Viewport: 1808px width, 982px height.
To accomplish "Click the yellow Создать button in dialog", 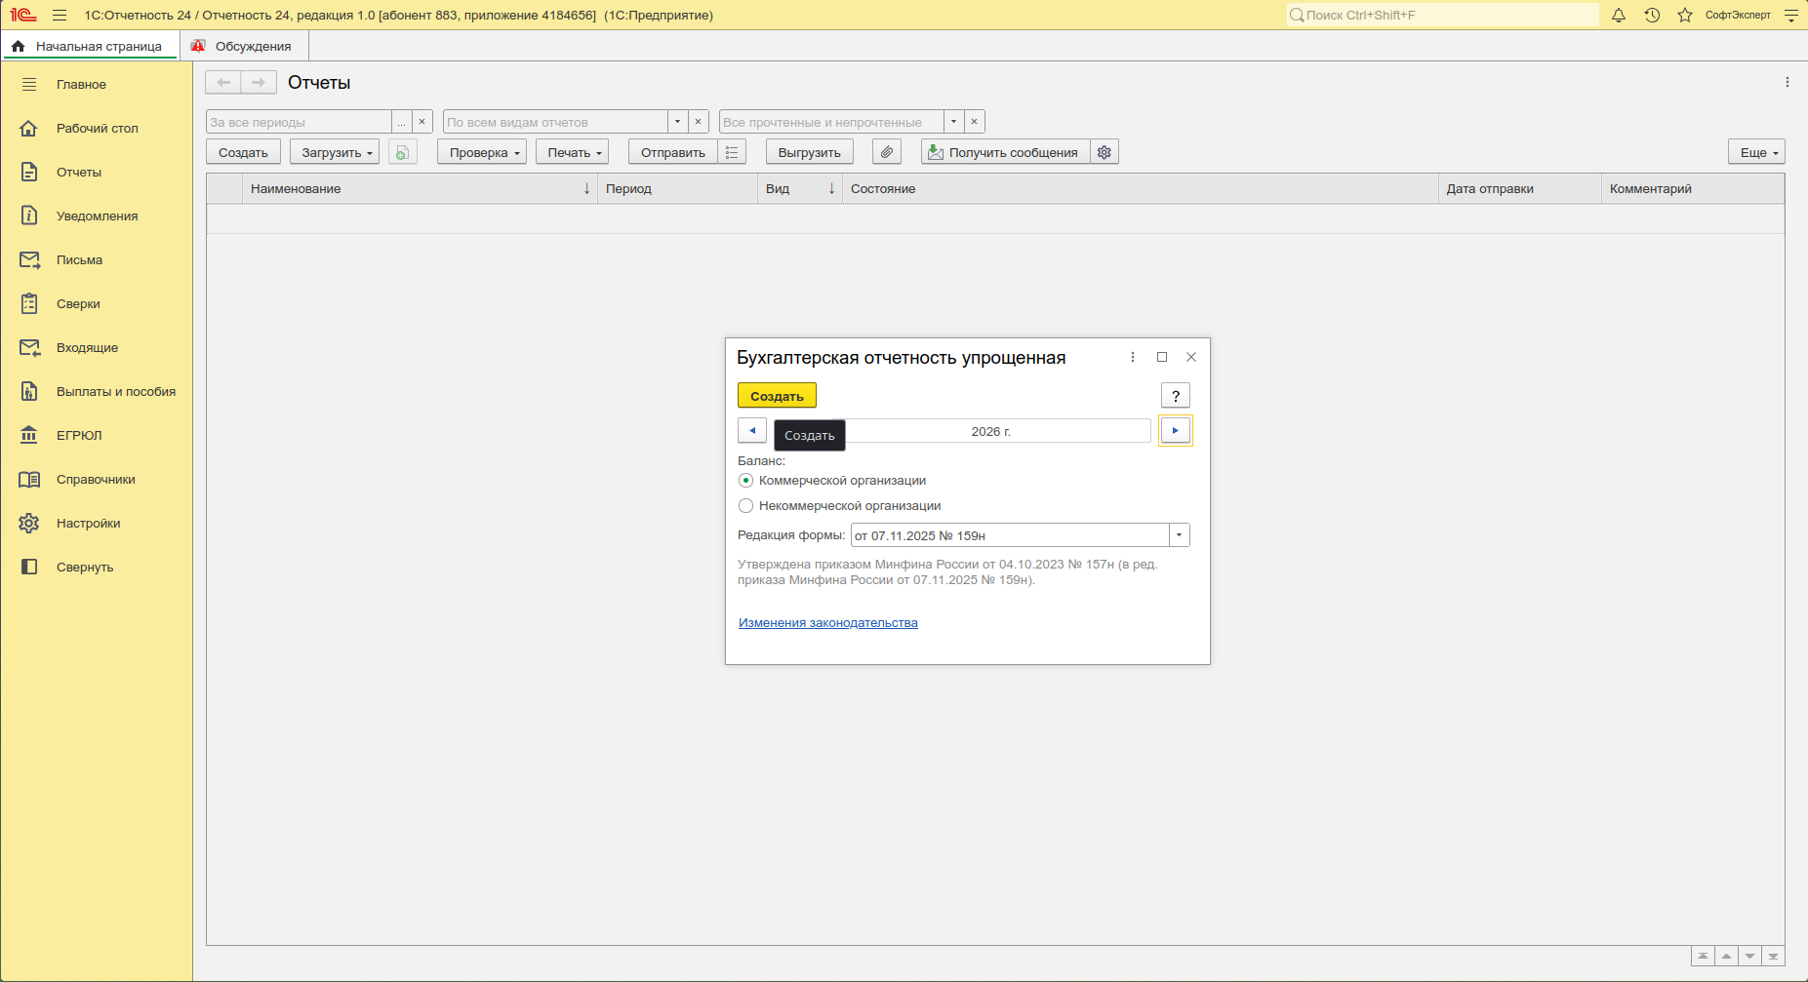I will 777,396.
